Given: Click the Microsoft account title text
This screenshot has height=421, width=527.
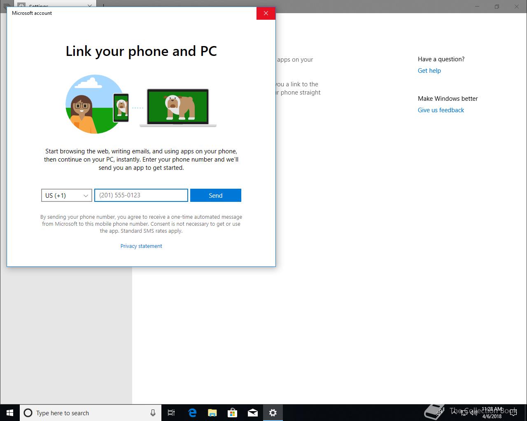Looking at the screenshot, I should tap(32, 13).
